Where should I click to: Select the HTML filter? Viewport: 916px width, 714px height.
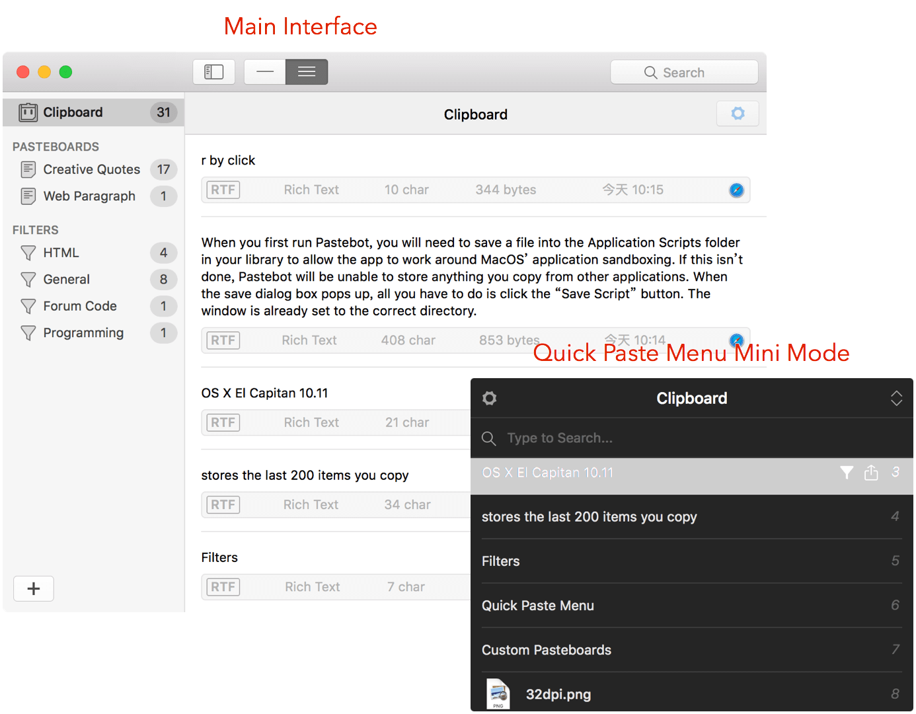coord(93,253)
